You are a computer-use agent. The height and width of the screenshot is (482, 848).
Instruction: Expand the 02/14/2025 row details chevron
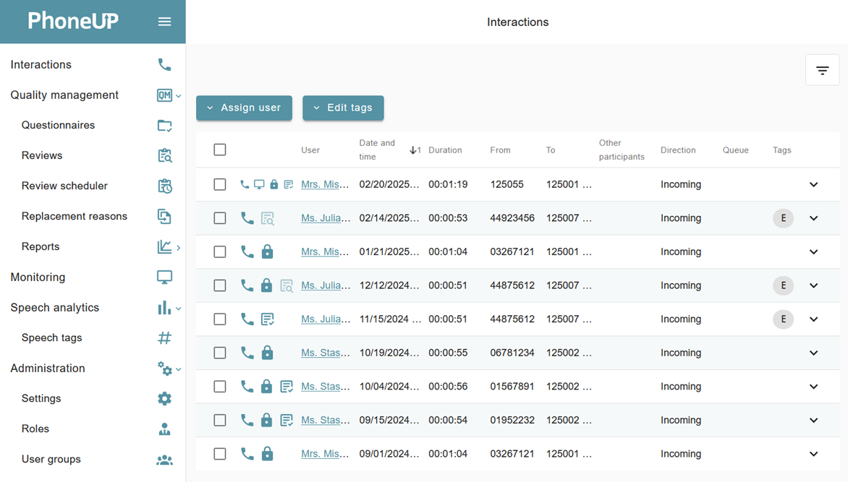[813, 218]
